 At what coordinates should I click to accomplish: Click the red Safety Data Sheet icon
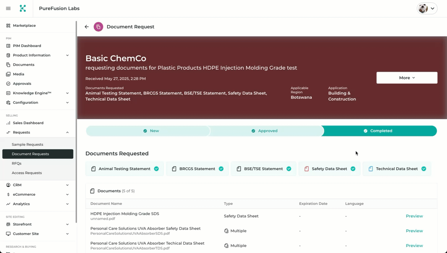[x=307, y=169]
